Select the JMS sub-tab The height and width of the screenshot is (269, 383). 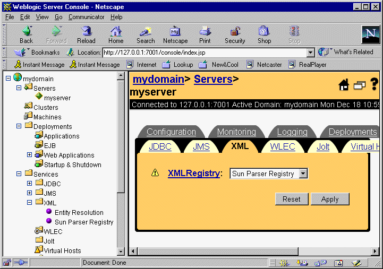click(201, 146)
